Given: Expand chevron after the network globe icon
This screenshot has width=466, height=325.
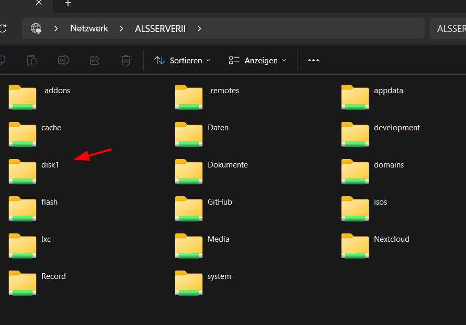Looking at the screenshot, I should [56, 29].
